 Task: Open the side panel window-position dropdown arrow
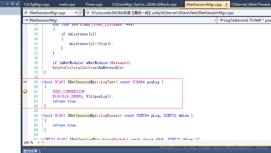click(7, 4)
